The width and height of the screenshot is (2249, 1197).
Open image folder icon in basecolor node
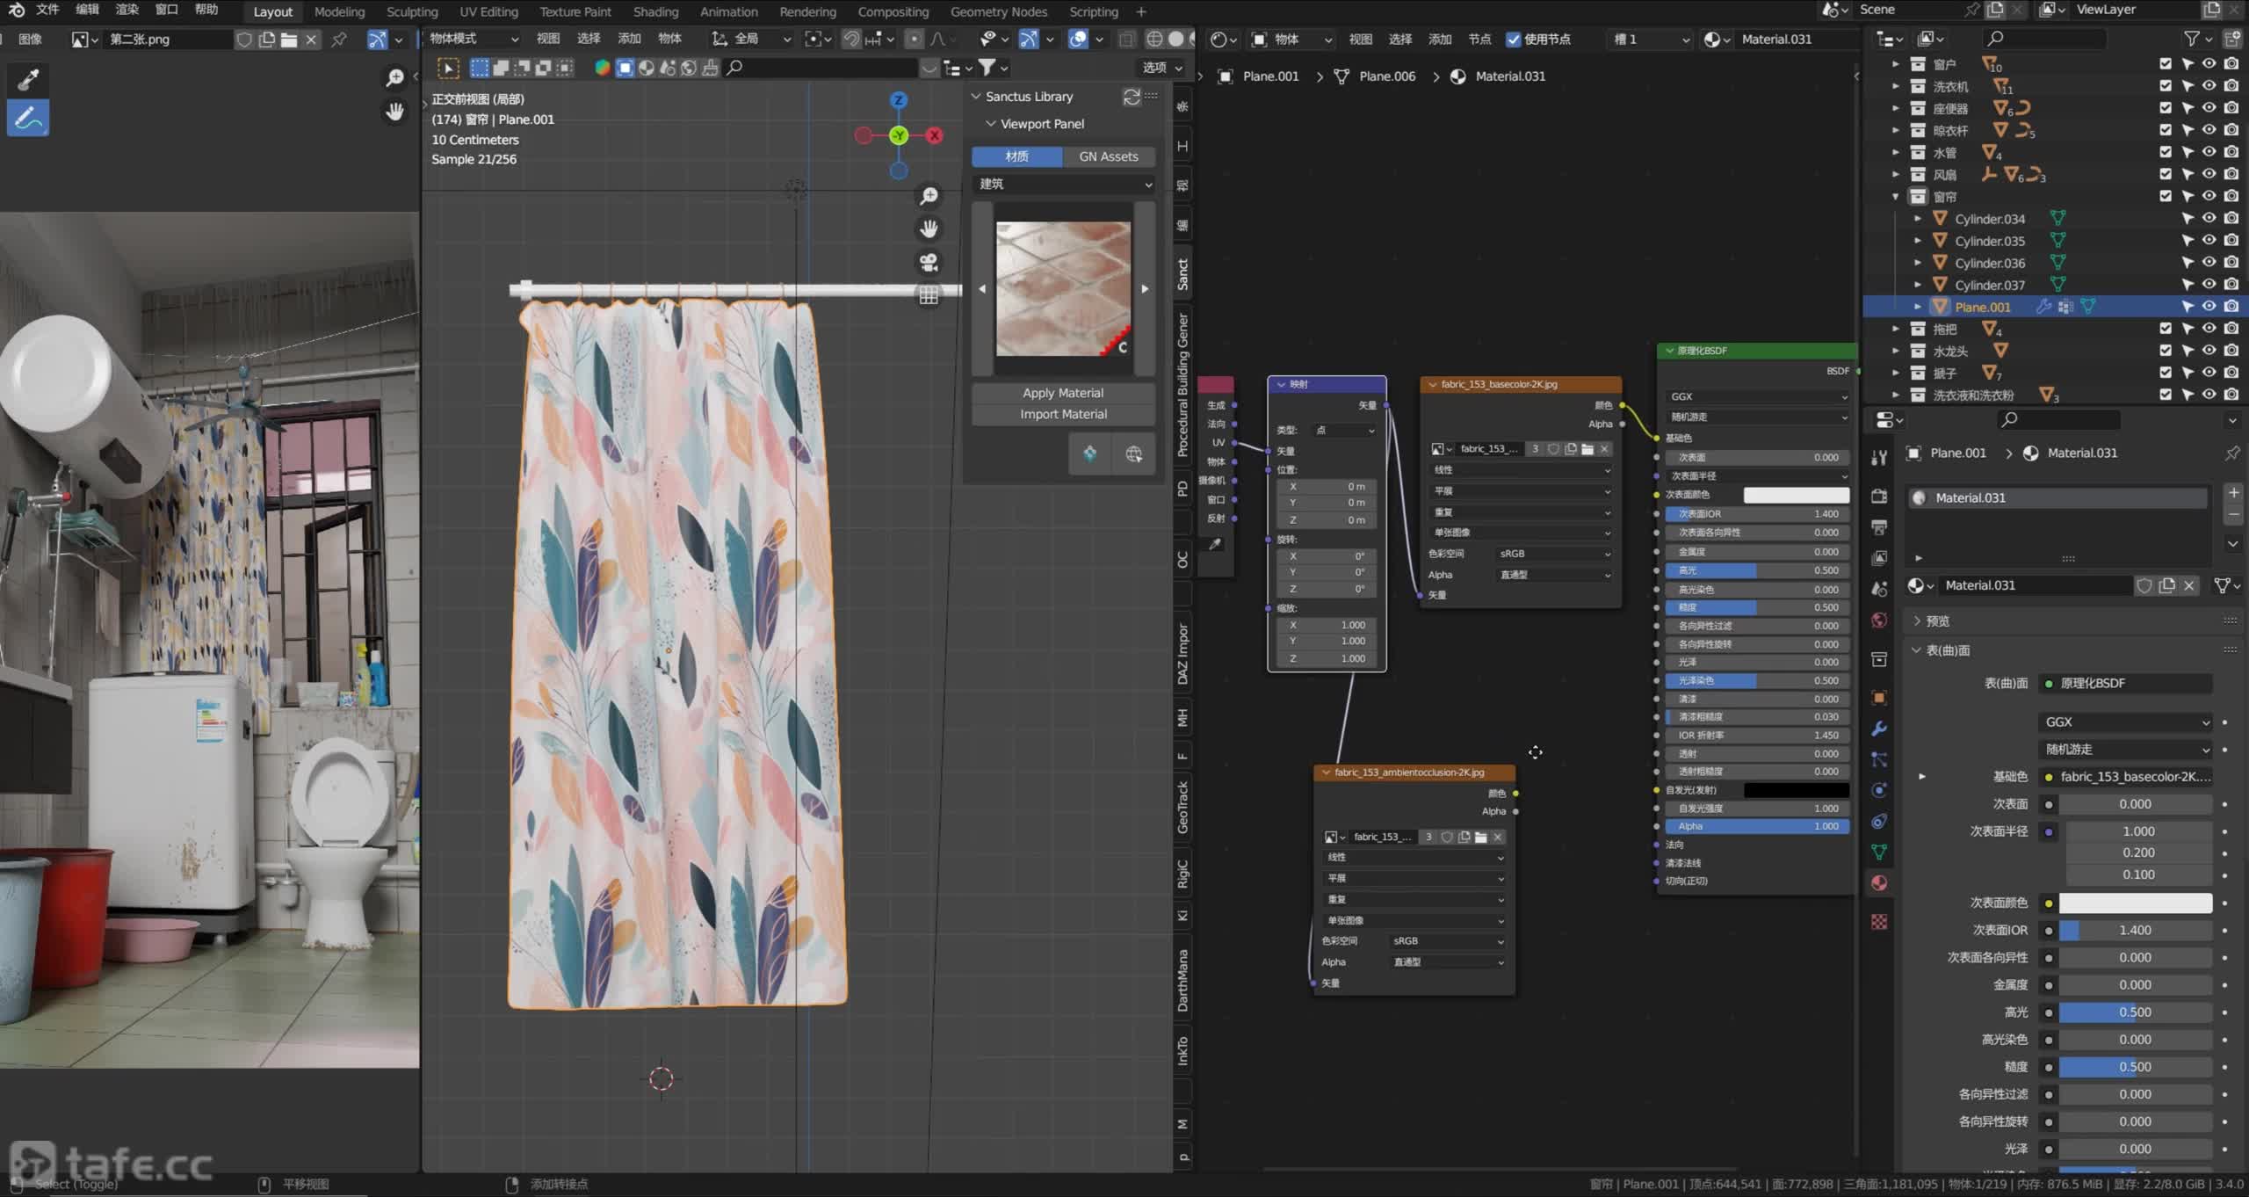pos(1587,449)
